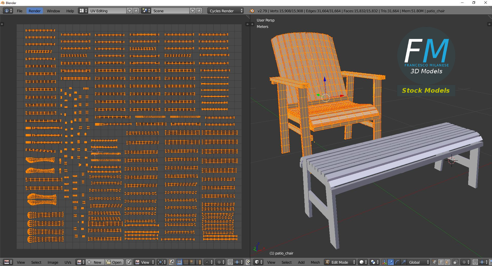Select mesh edge select mode

441,262
